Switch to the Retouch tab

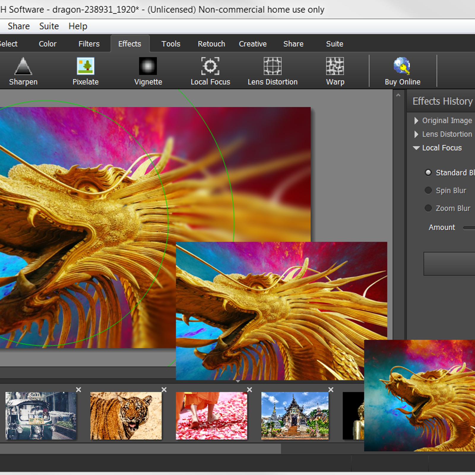(x=211, y=44)
